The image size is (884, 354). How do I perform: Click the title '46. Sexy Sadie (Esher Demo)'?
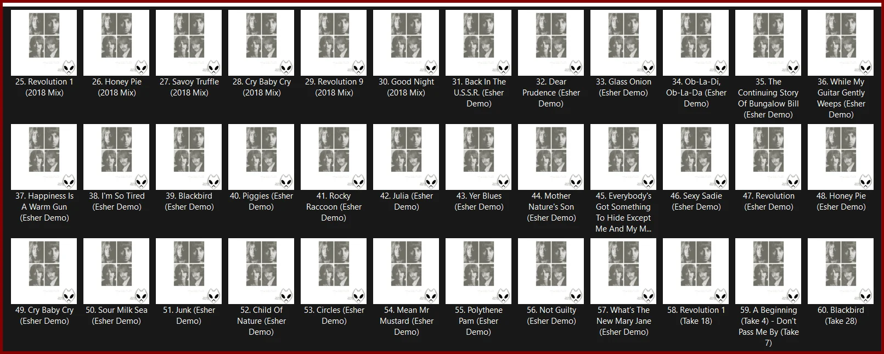[696, 201]
